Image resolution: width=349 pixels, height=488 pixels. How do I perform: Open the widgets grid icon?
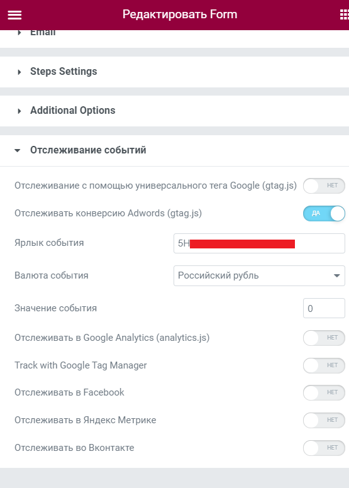[344, 14]
